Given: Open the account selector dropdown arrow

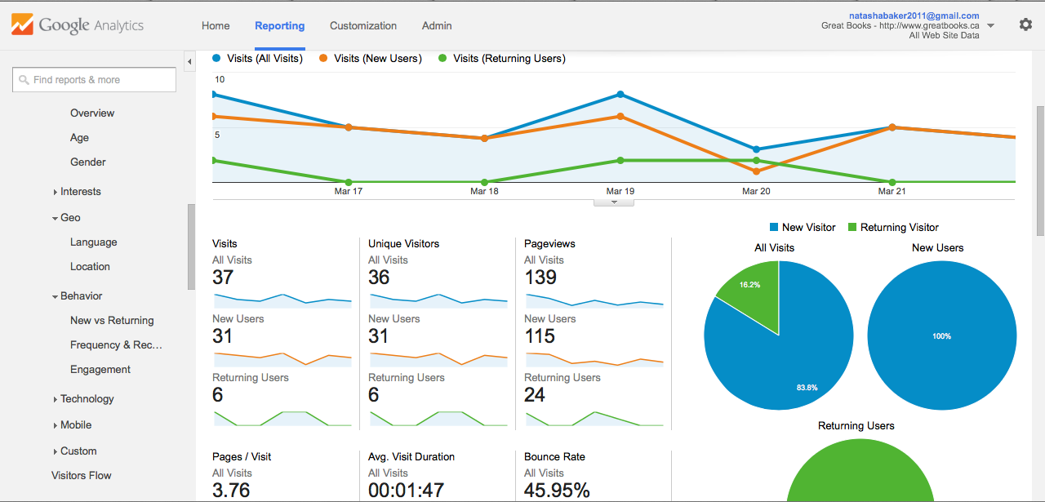Looking at the screenshot, I should (x=990, y=26).
